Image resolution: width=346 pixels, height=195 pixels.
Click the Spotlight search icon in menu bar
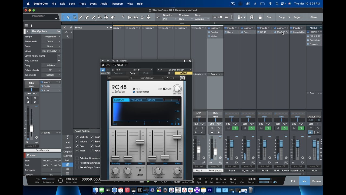(x=277, y=4)
